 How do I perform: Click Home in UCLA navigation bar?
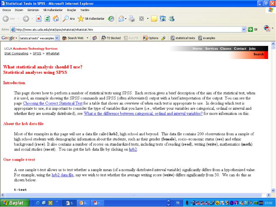197,49
